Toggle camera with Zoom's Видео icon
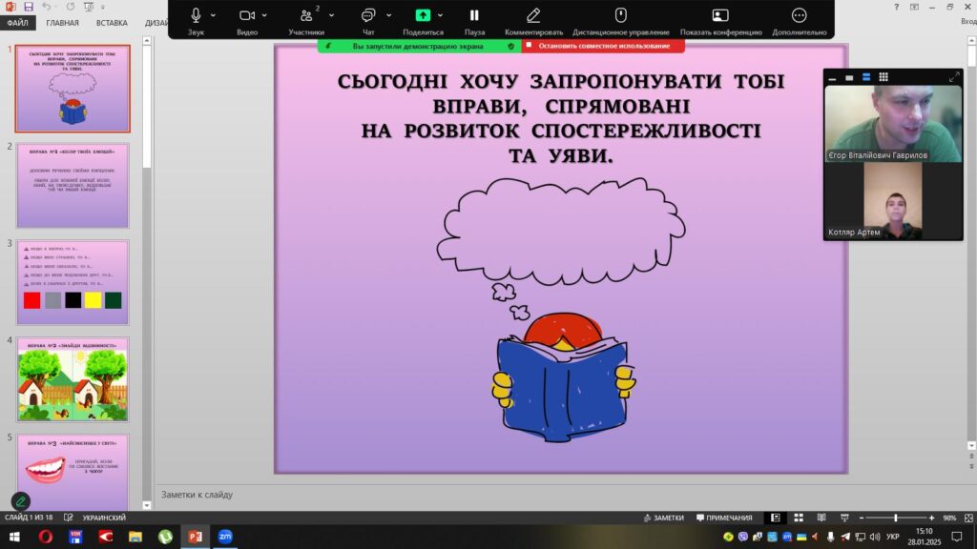 point(247,15)
